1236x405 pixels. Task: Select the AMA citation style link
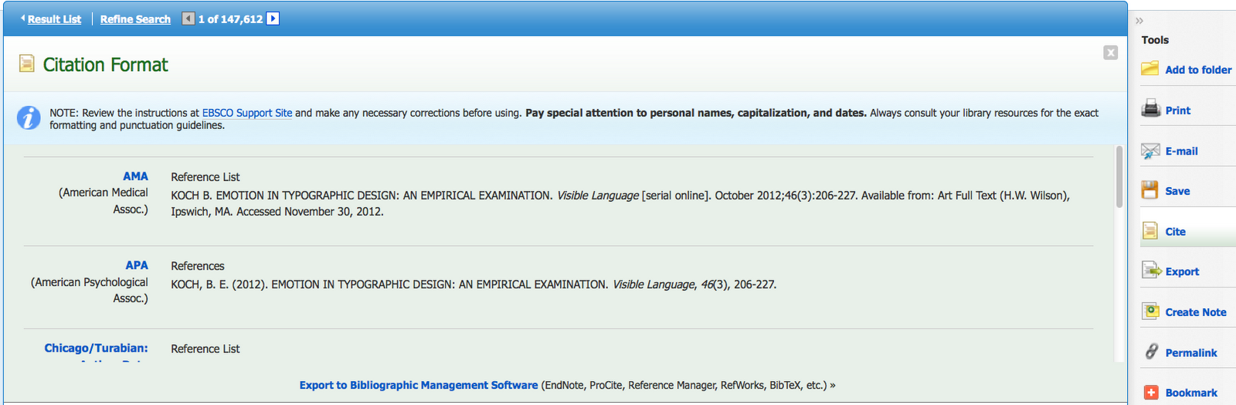(135, 176)
